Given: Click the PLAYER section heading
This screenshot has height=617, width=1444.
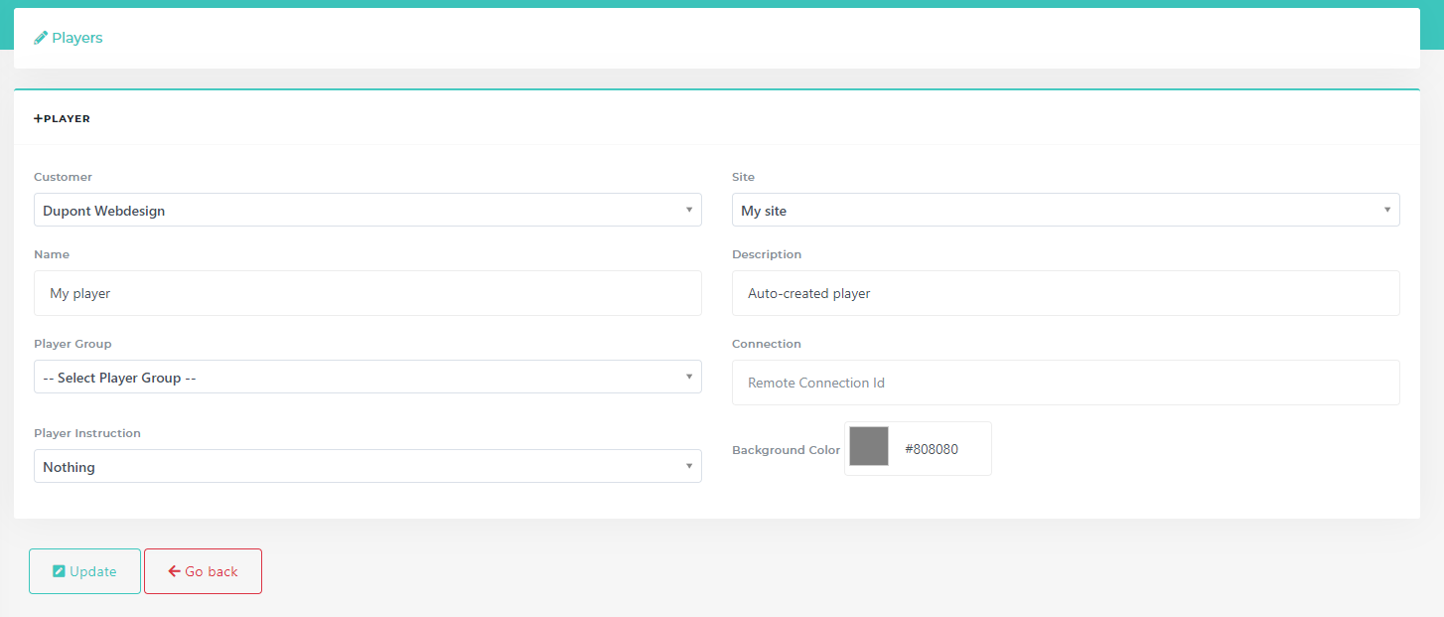Looking at the screenshot, I should 67,119.
